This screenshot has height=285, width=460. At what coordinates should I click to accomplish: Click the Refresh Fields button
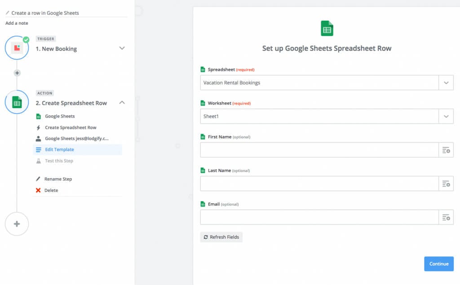(221, 237)
